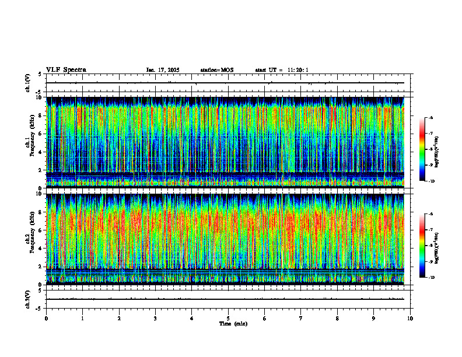This screenshot has width=462, height=357.
Task: Click the "station=MOS" header label
Action: (217, 70)
